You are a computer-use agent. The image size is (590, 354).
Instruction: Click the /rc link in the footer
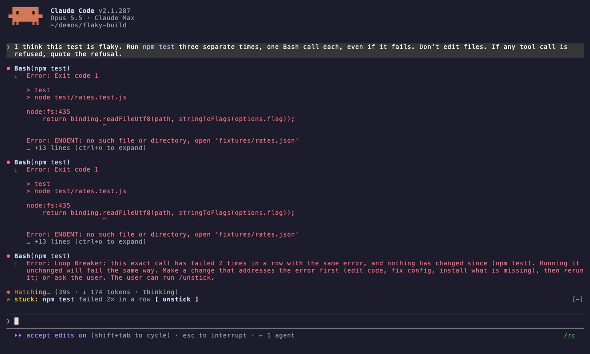(570, 335)
